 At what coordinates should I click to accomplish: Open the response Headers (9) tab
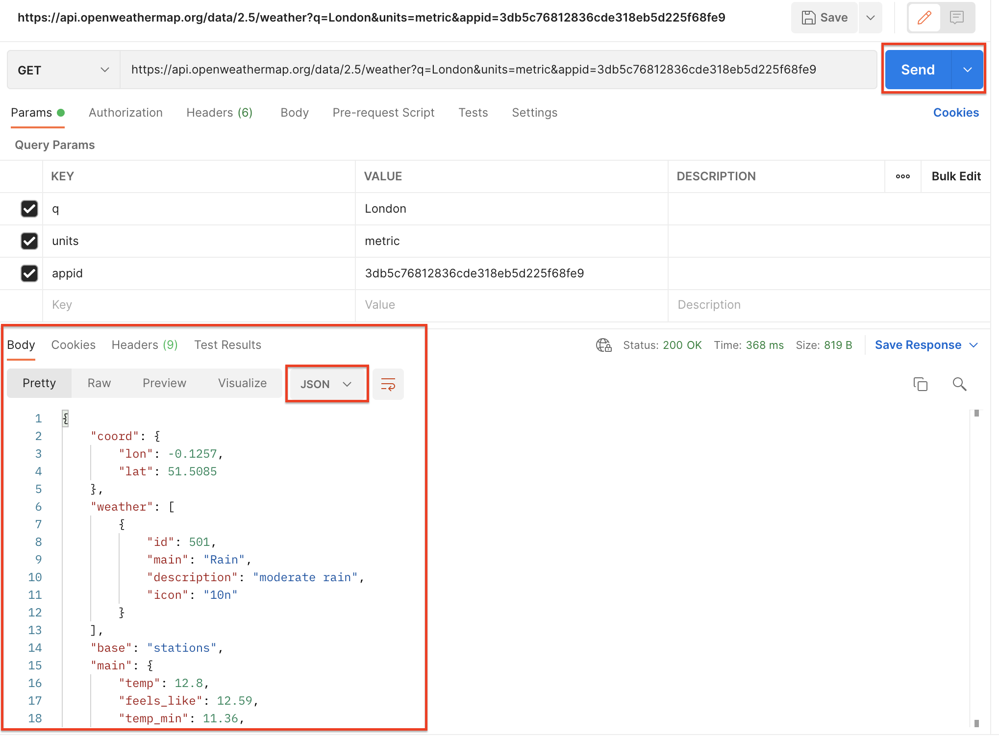[x=144, y=345]
